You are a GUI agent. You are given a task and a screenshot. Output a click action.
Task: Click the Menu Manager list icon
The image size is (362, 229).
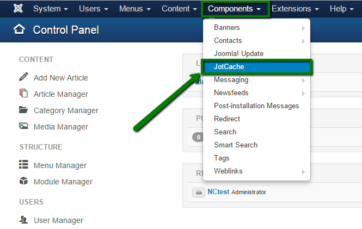pyautogui.click(x=23, y=164)
